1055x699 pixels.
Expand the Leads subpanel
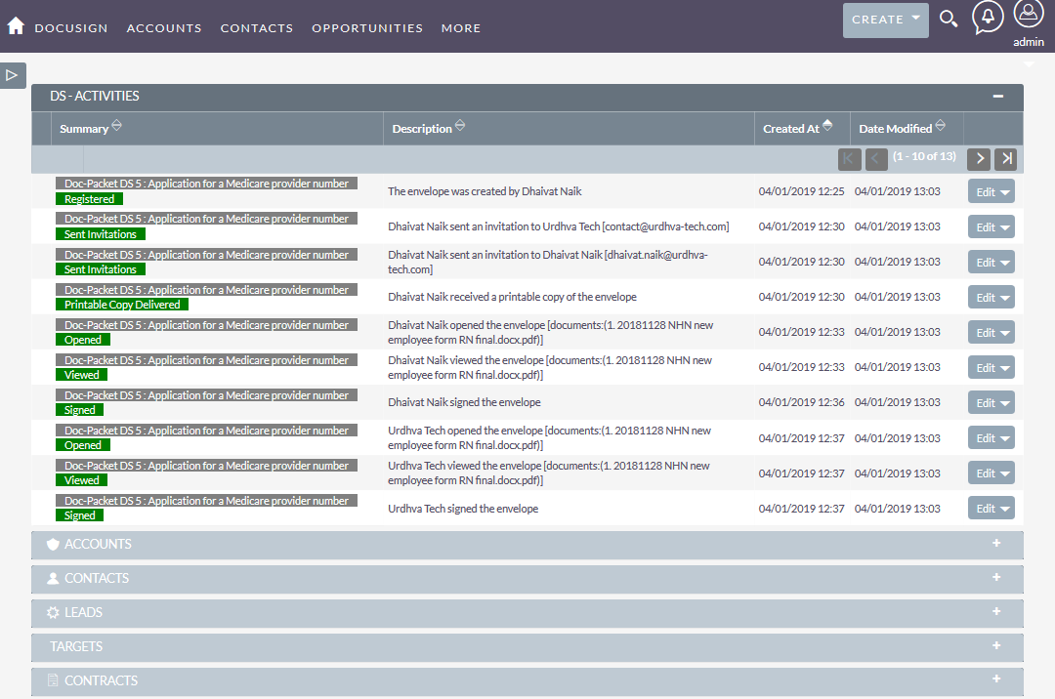pos(996,611)
